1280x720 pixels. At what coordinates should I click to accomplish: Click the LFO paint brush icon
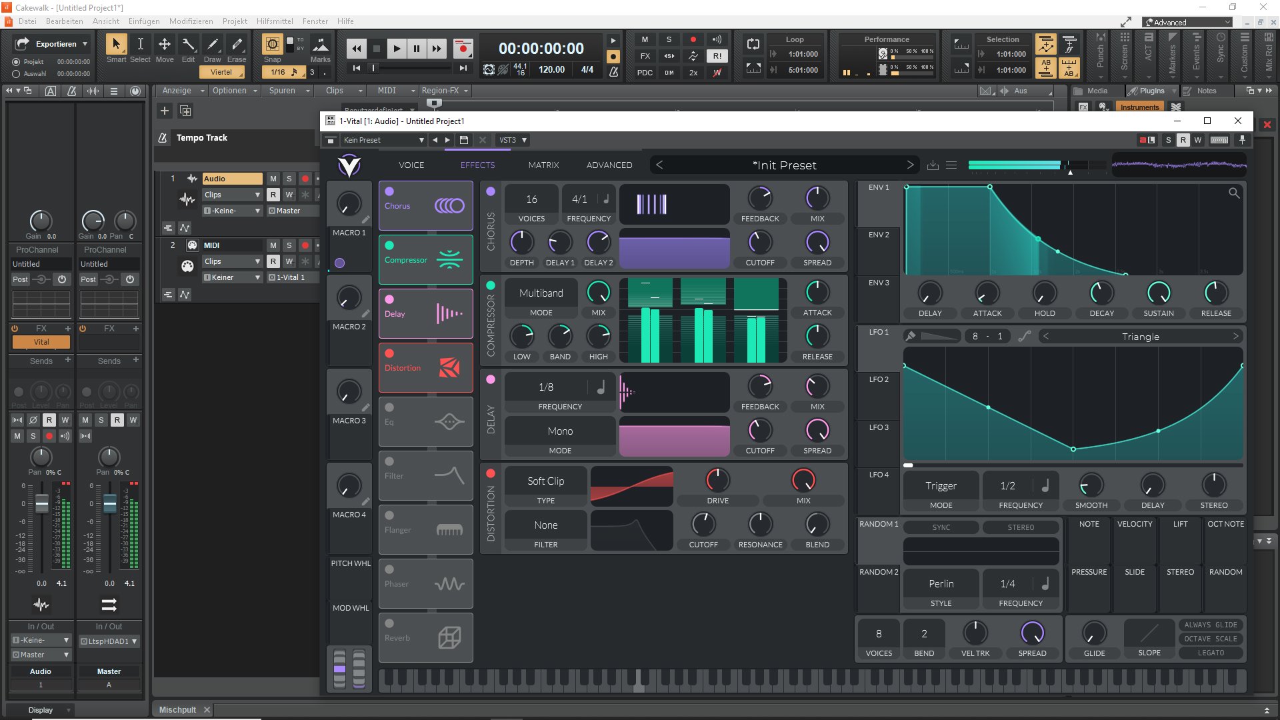point(911,336)
